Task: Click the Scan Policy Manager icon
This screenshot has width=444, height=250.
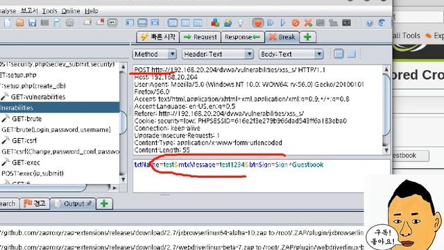Action: point(321,23)
